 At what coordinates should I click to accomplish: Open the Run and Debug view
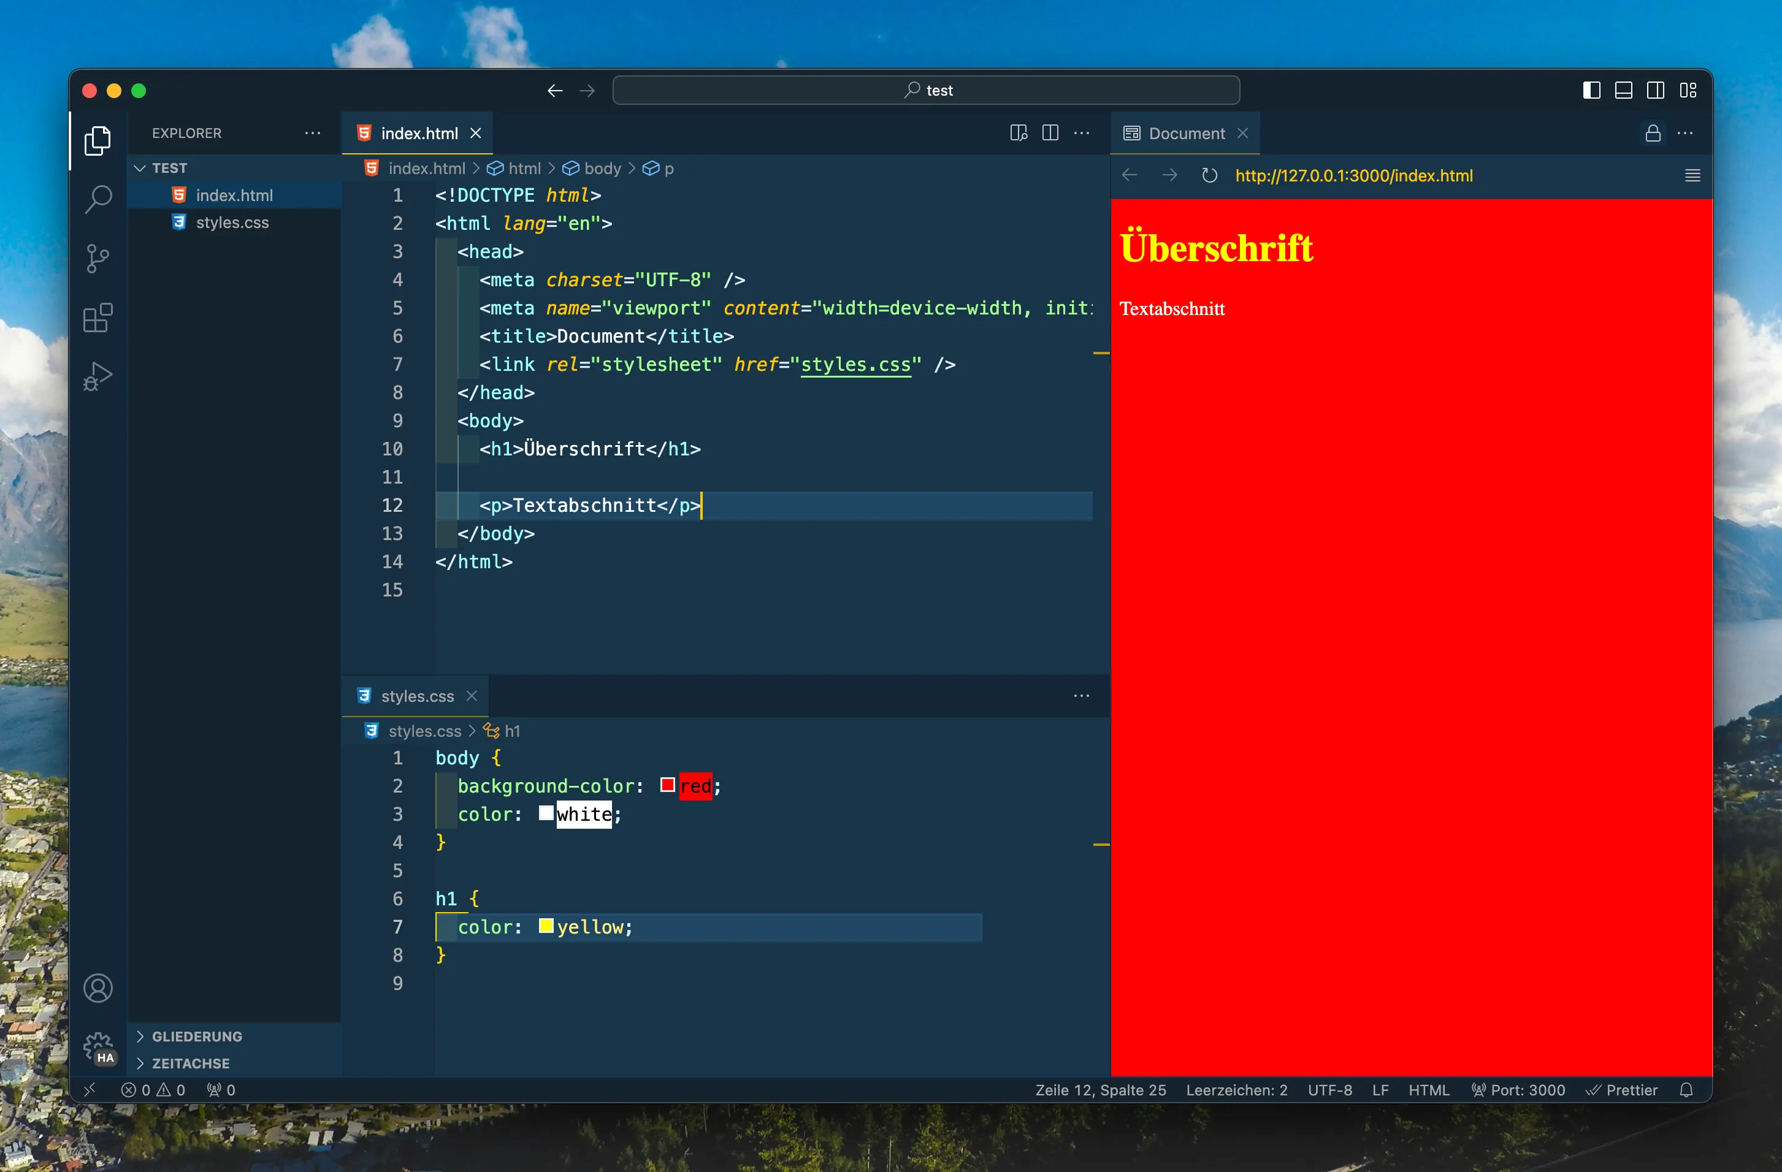click(98, 376)
